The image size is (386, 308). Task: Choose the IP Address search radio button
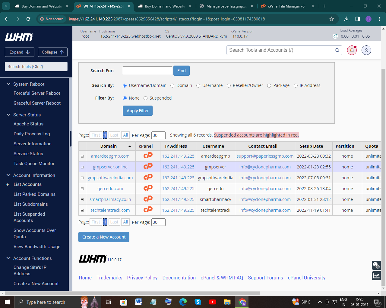pos(296,85)
